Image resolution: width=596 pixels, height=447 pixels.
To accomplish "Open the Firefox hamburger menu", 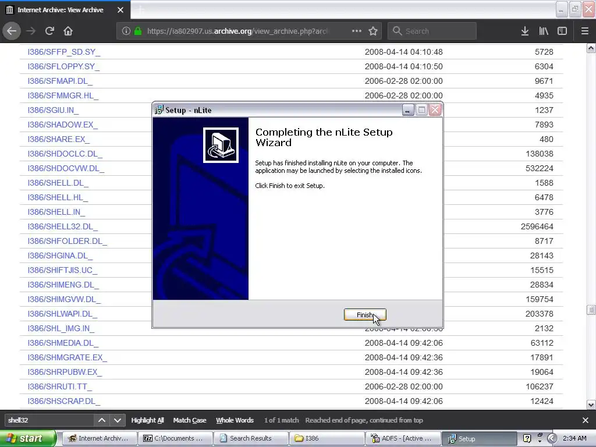I will click(x=585, y=31).
